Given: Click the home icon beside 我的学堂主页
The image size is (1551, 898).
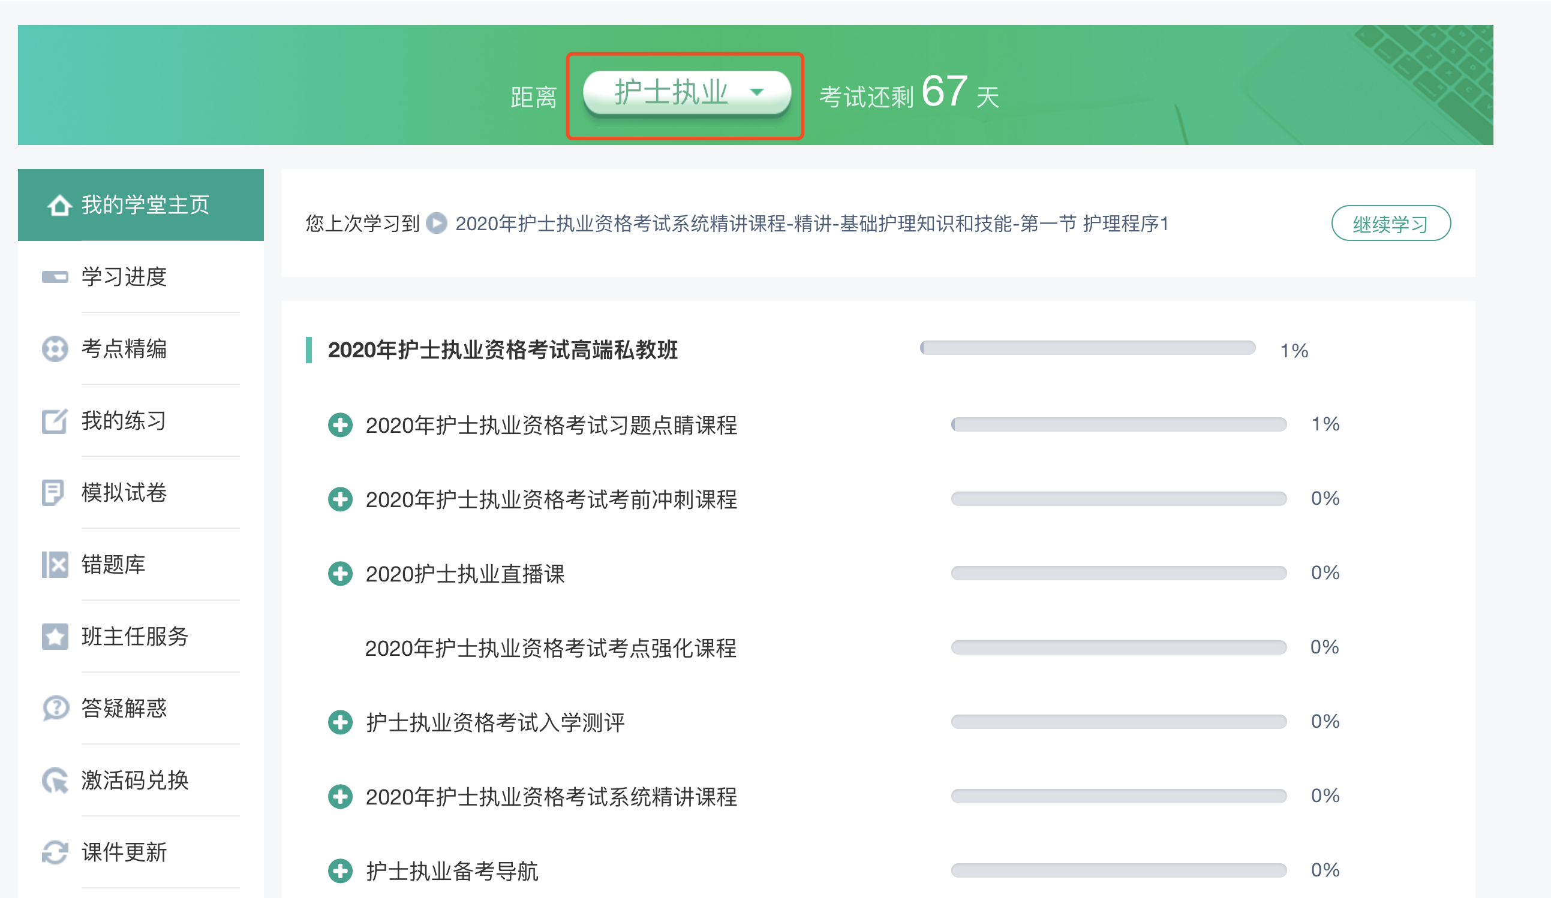Looking at the screenshot, I should click(59, 206).
